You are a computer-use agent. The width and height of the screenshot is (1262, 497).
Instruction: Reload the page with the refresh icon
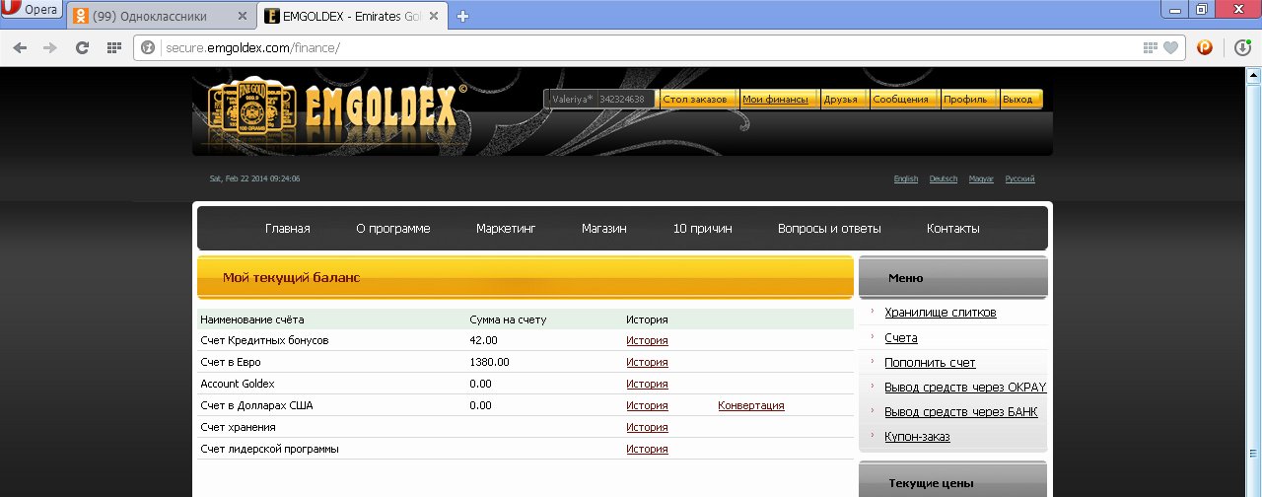click(83, 47)
